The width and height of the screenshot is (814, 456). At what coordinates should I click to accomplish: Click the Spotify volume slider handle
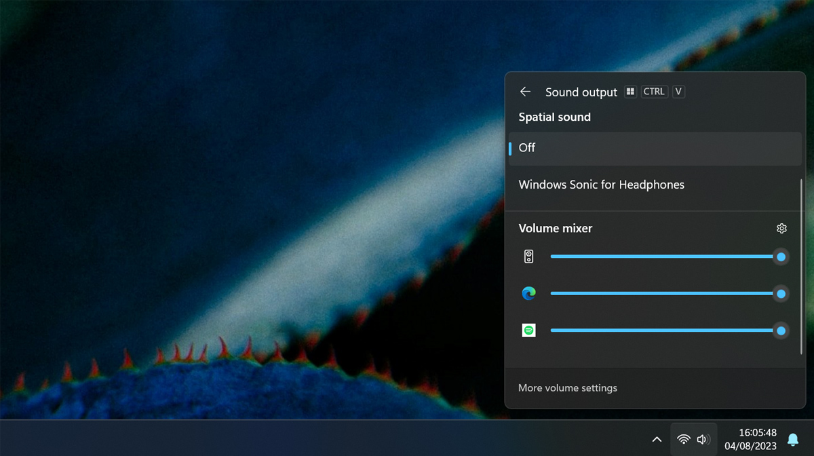[781, 330]
